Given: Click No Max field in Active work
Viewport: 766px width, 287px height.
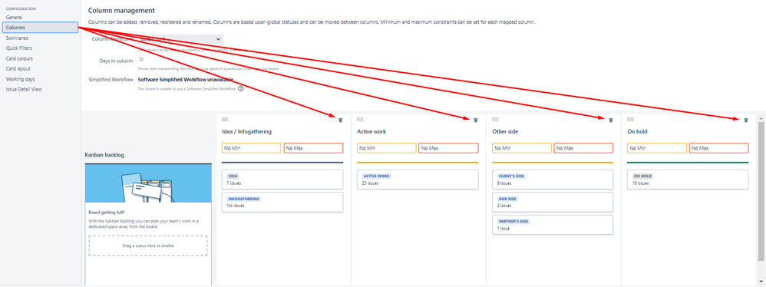Looking at the screenshot, I should tap(448, 148).
